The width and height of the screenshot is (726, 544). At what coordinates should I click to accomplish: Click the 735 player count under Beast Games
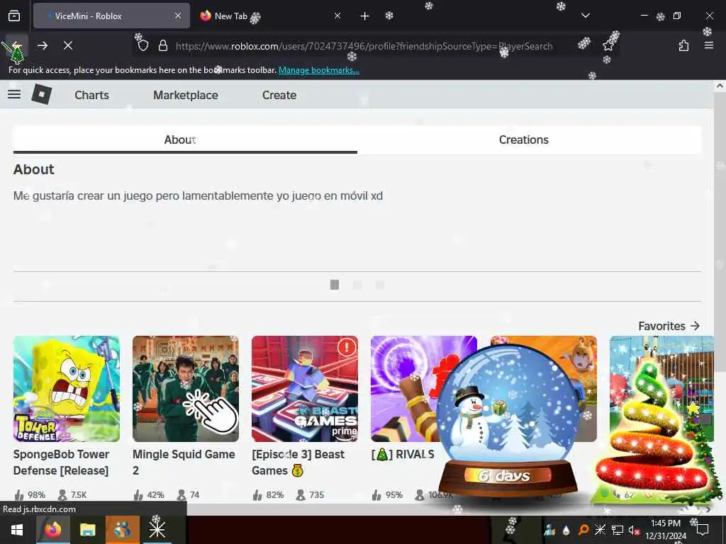pos(310,495)
